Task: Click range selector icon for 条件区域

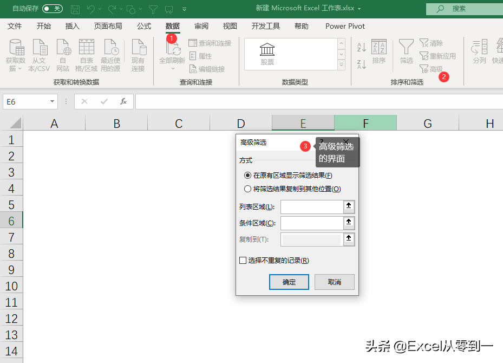Action: tap(349, 223)
